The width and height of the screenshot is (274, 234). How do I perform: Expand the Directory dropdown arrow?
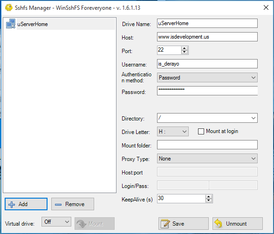point(253,118)
